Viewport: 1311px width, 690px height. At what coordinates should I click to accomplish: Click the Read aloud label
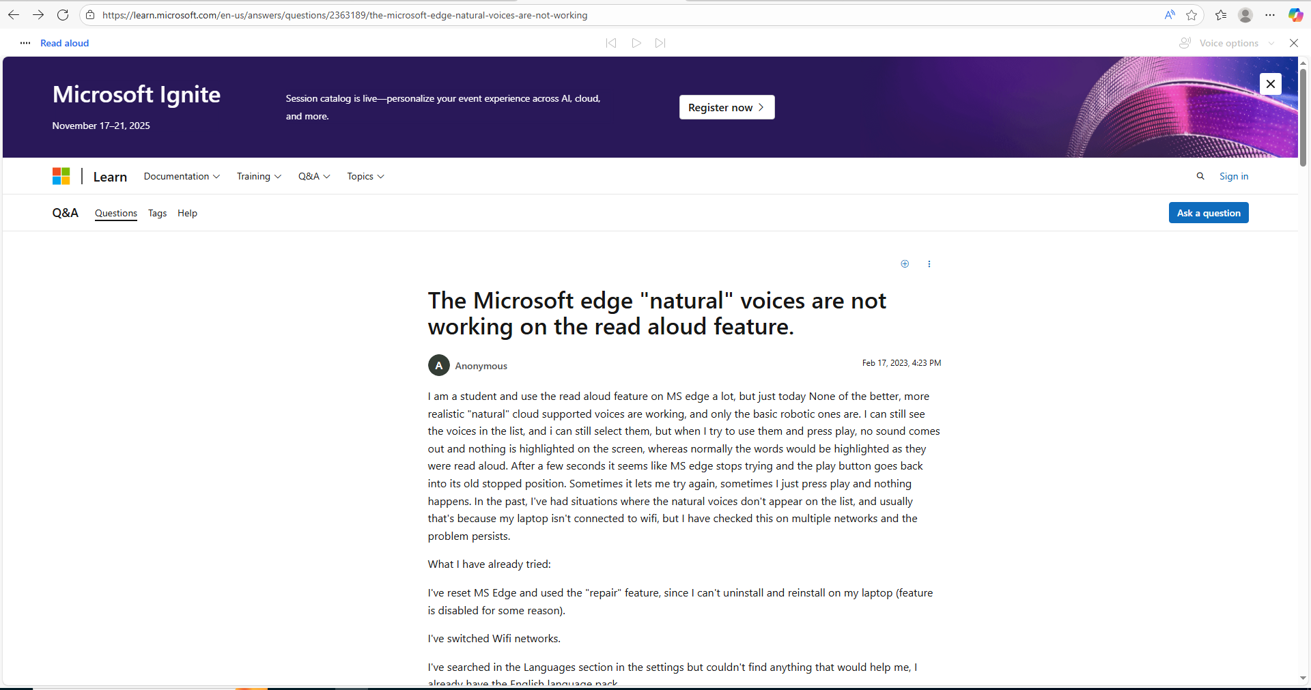click(65, 43)
